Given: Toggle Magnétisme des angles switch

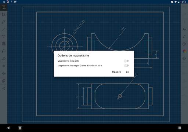Looking at the screenshot, I should (x=126, y=66).
